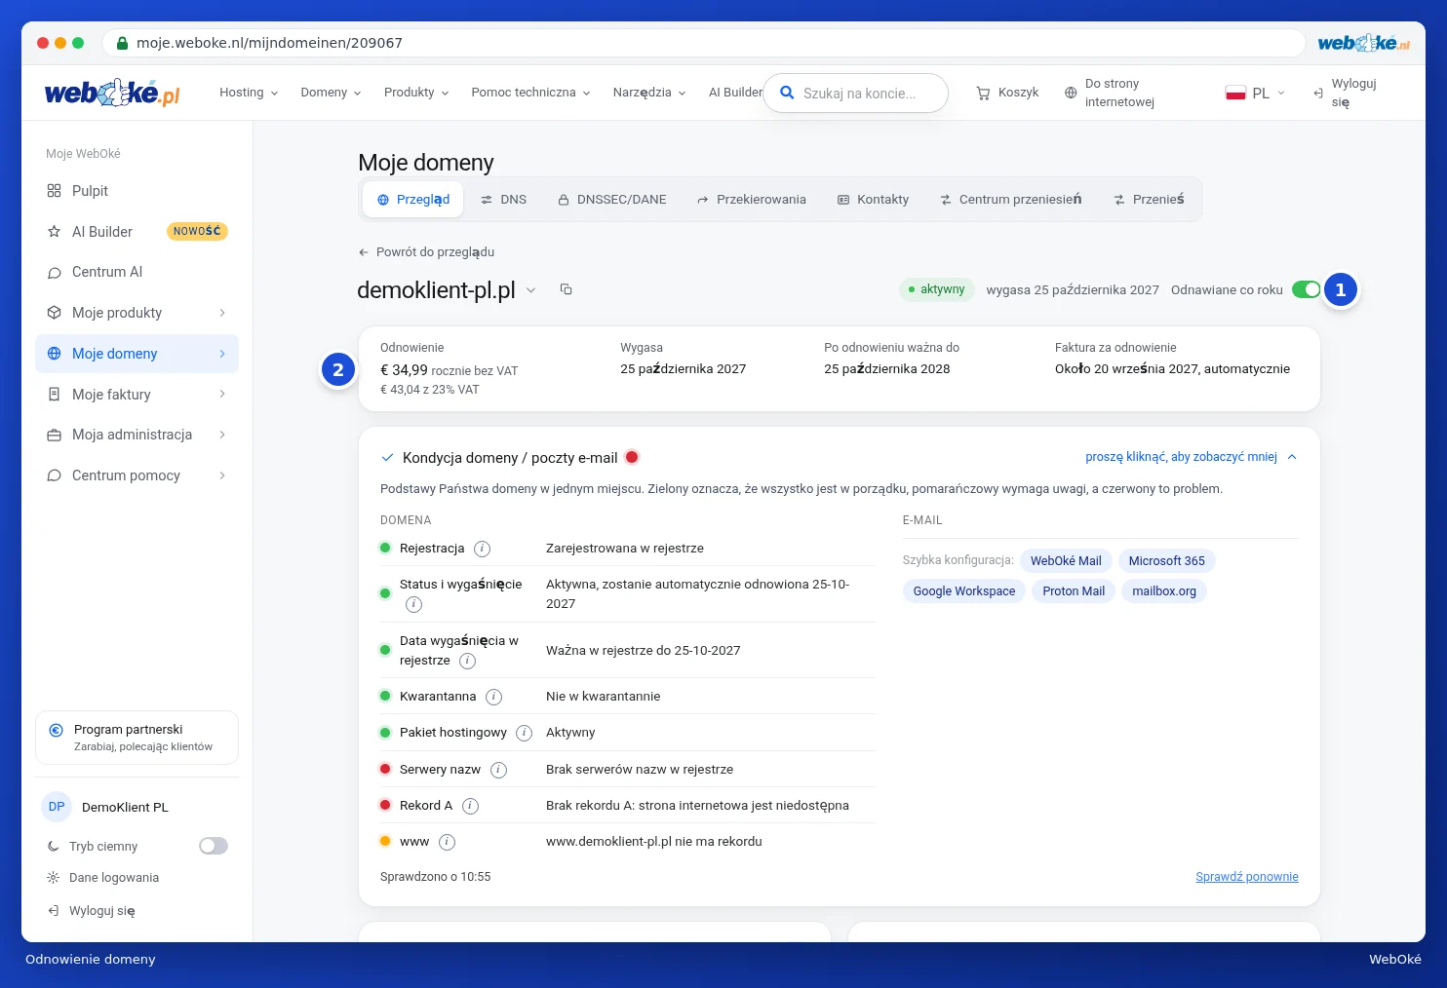Go back via Powrót do przeglądu
The height and width of the screenshot is (988, 1447).
tap(426, 252)
